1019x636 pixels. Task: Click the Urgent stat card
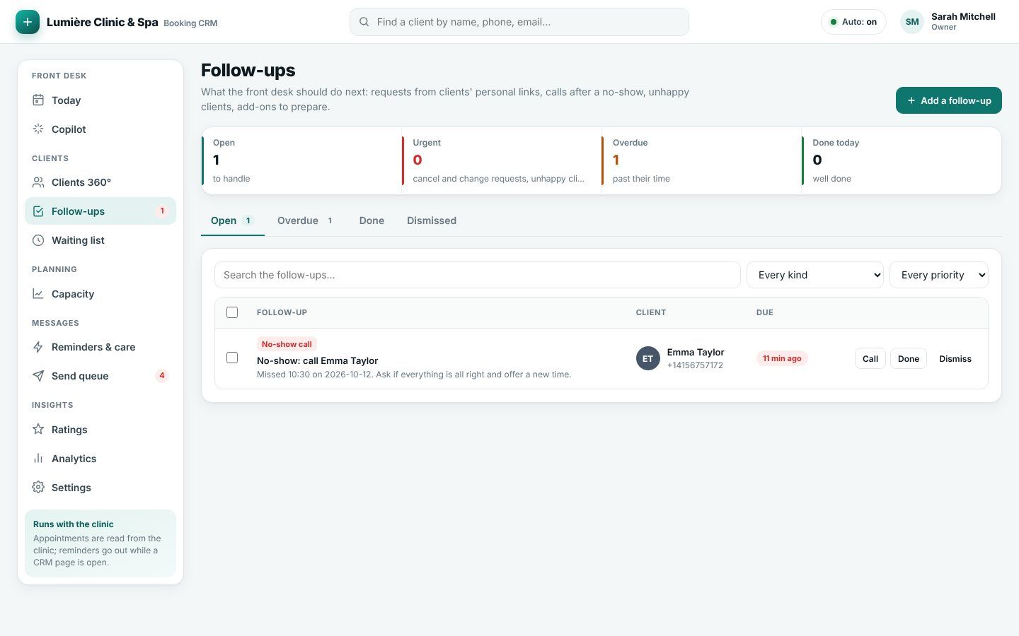tap(501, 160)
